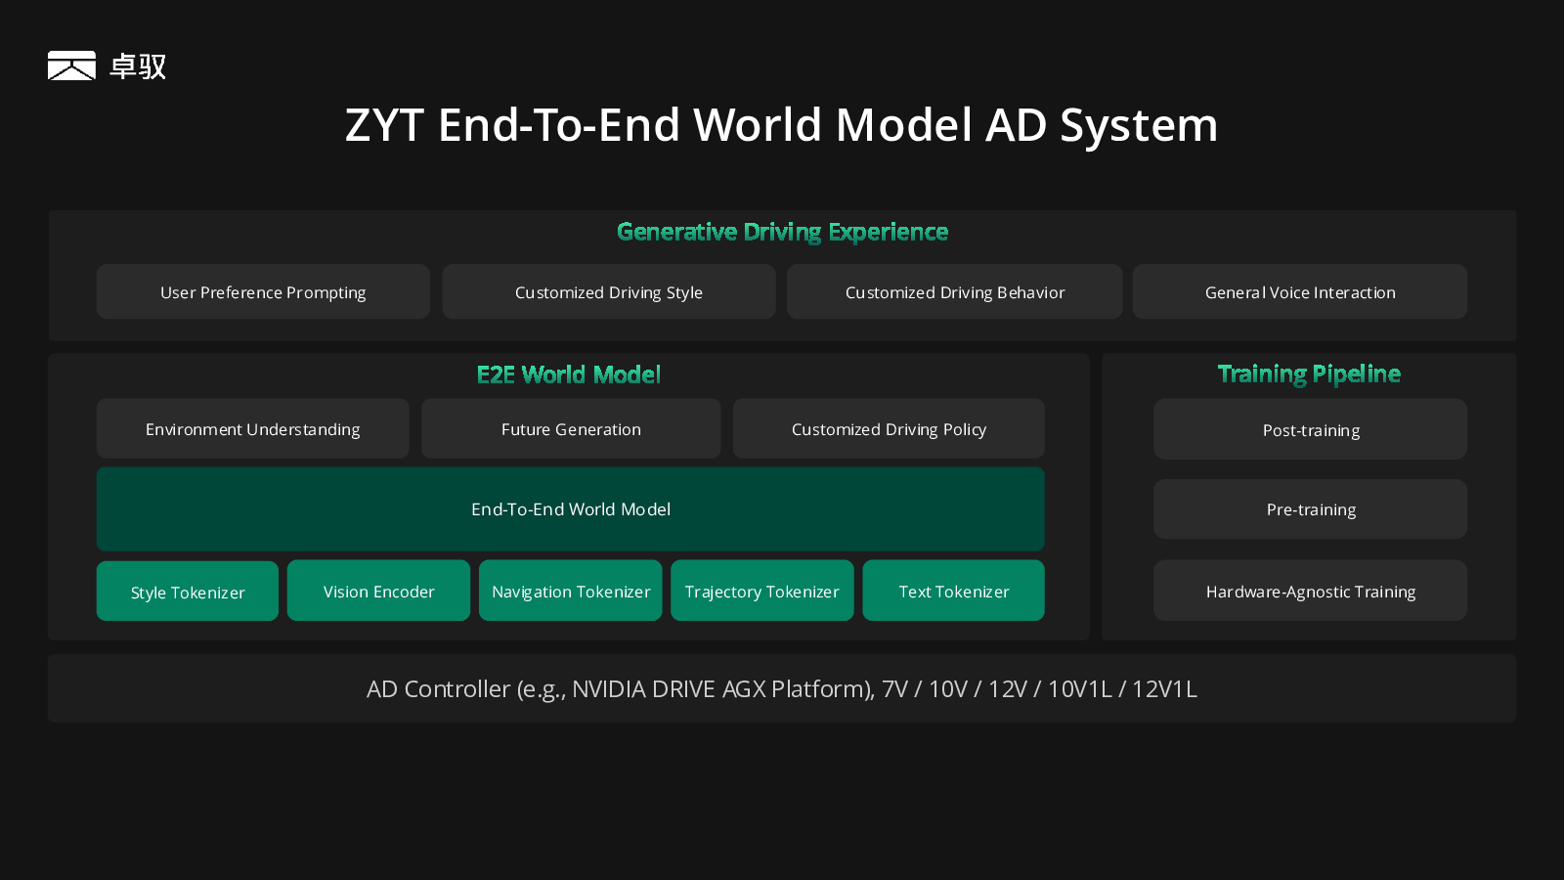The height and width of the screenshot is (880, 1564).
Task: Select the Text Tokenizer block
Action: (953, 591)
